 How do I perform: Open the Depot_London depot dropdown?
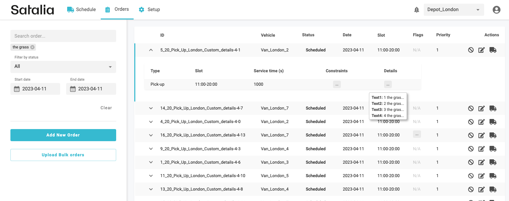coord(454,10)
